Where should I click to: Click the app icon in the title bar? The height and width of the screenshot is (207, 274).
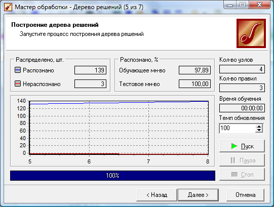pyautogui.click(x=8, y=7)
